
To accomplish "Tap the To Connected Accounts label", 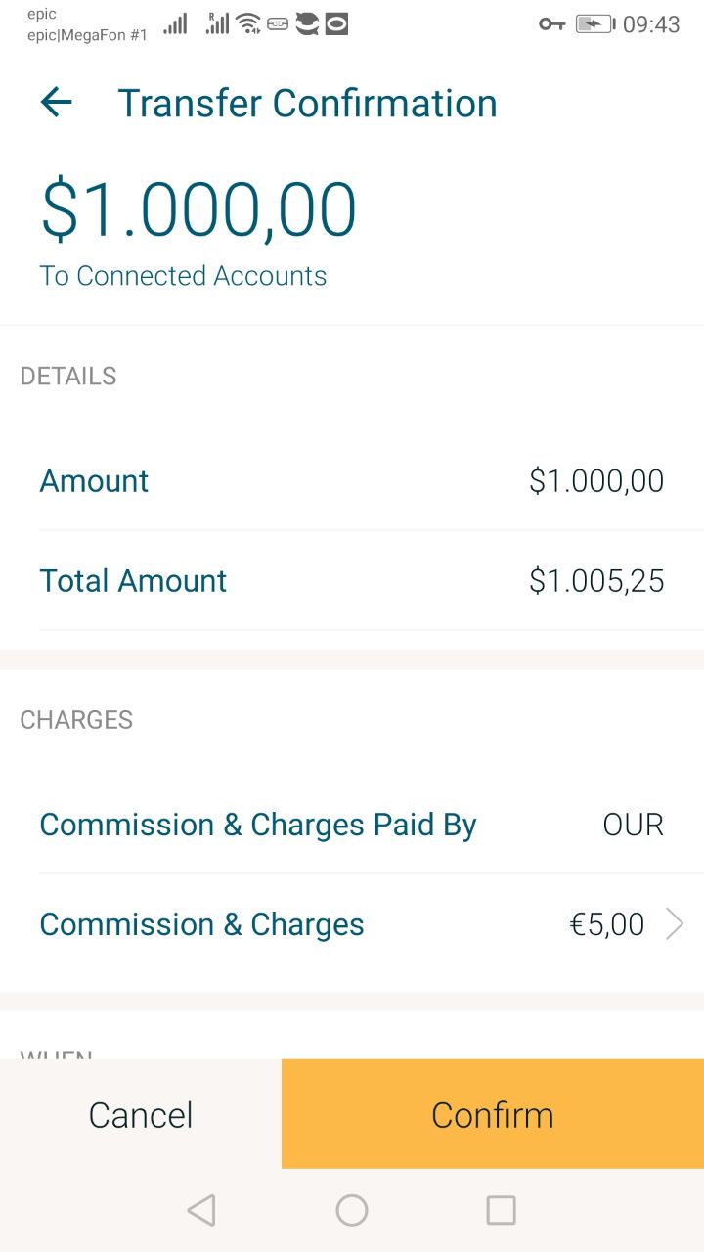I will coord(183,276).
